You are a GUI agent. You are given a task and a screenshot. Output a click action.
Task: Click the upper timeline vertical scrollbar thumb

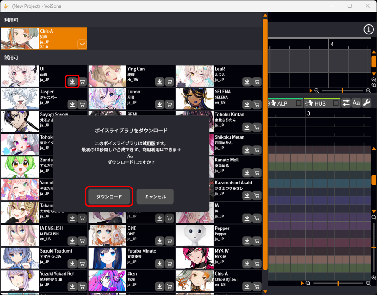(x=374, y=62)
